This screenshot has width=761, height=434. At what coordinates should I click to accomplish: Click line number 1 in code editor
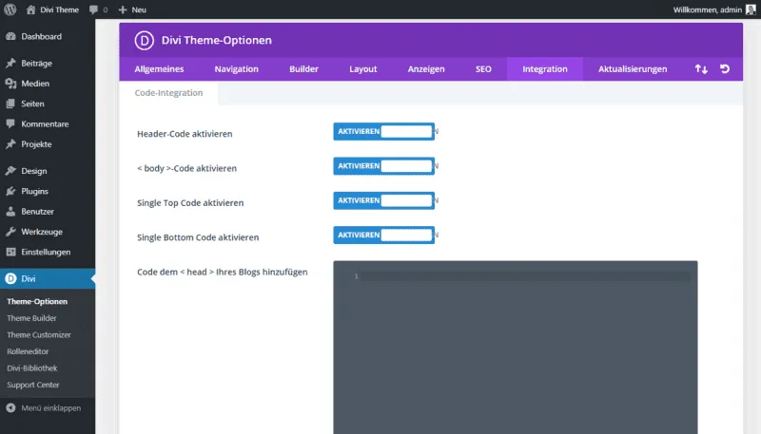pos(356,276)
